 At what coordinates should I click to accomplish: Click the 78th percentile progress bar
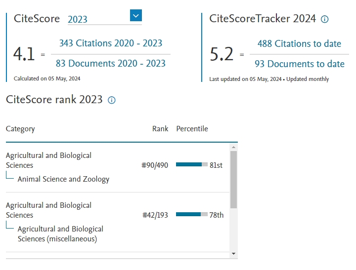coord(192,214)
